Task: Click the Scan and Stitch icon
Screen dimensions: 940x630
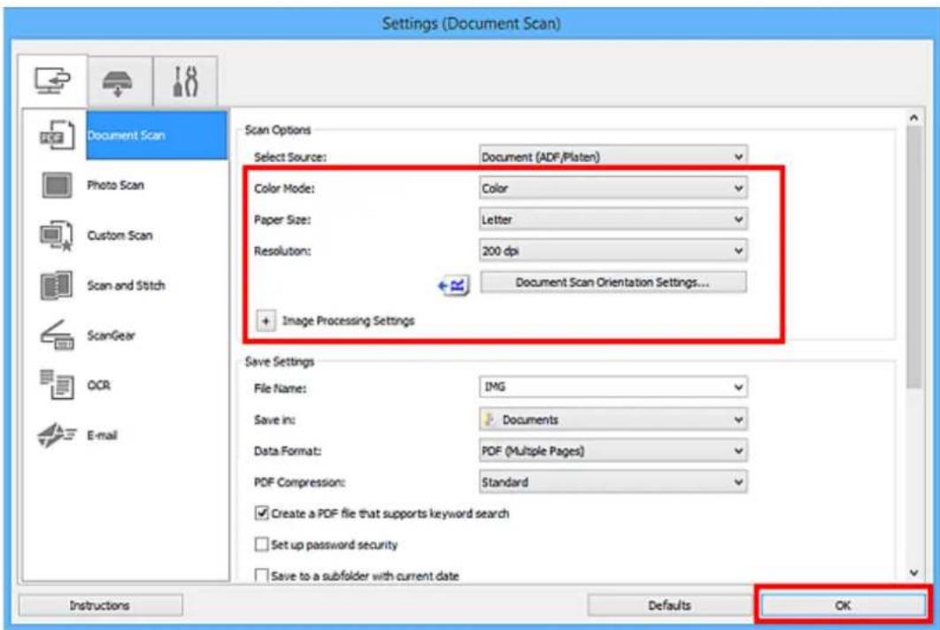Action: tap(57, 285)
